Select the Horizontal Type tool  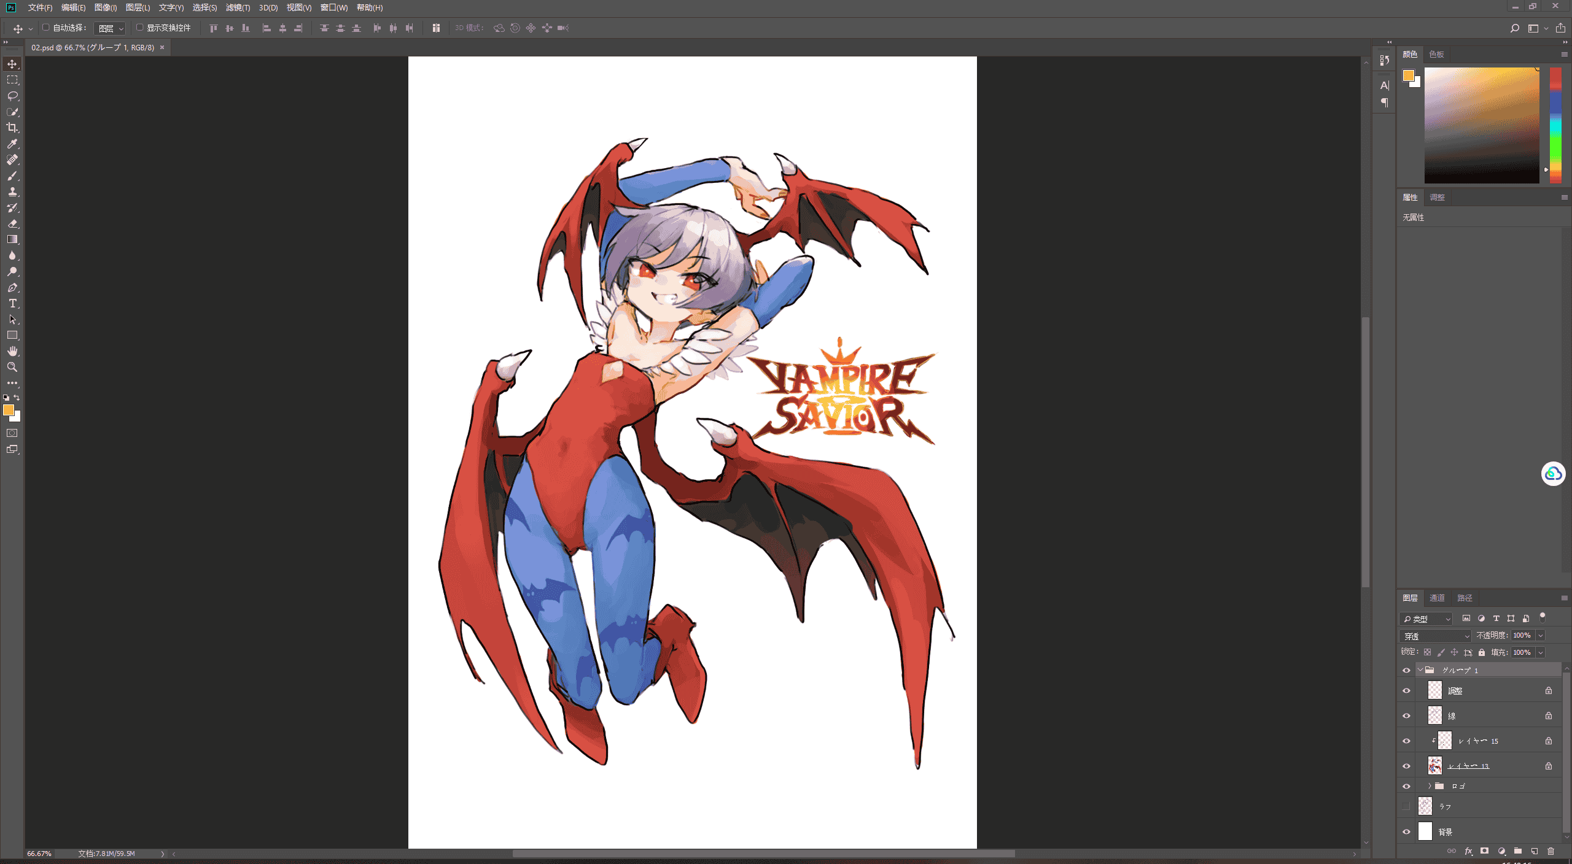coord(12,303)
